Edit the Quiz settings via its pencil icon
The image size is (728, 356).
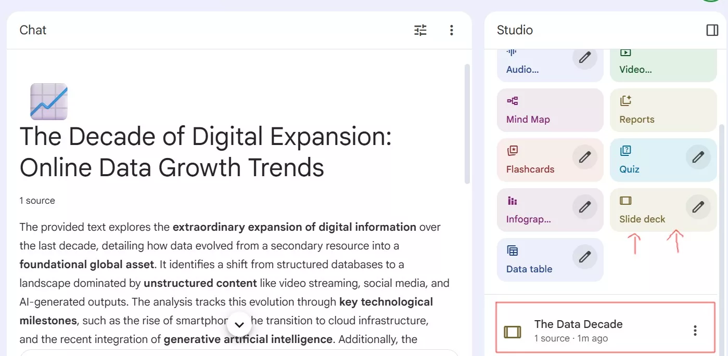(698, 157)
